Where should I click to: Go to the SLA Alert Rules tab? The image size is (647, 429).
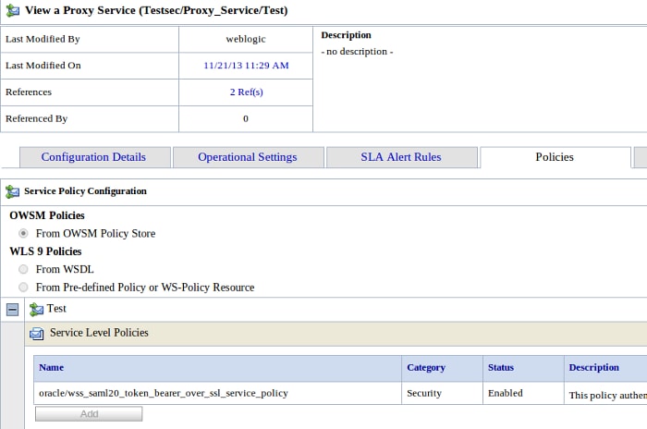click(401, 157)
